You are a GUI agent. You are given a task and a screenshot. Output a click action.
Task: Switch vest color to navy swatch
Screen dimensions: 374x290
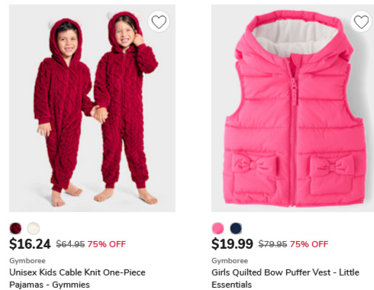(x=236, y=228)
